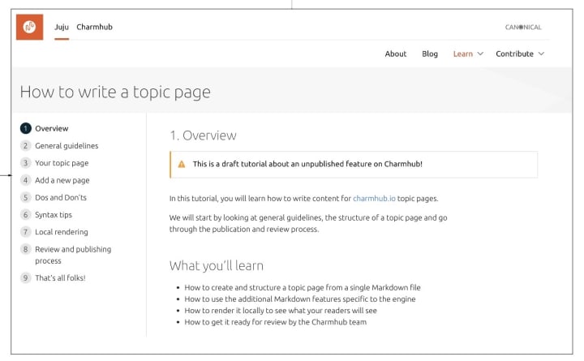584x361 pixels.
Task: Open Your topic page step
Action: pyautogui.click(x=62, y=163)
